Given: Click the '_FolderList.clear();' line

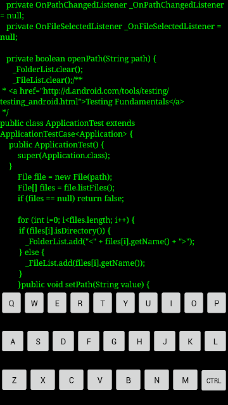Looking at the screenshot, I should coord(47,70).
